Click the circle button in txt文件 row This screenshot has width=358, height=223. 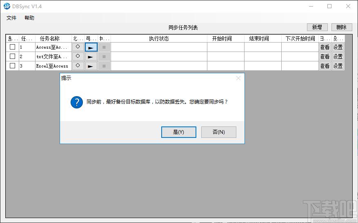tap(78, 56)
